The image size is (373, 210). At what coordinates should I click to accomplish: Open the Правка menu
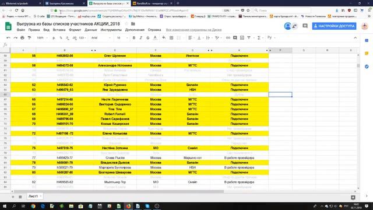click(34, 30)
